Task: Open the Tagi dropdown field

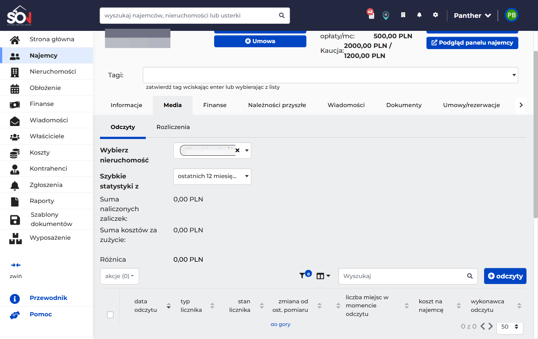Action: (x=330, y=75)
